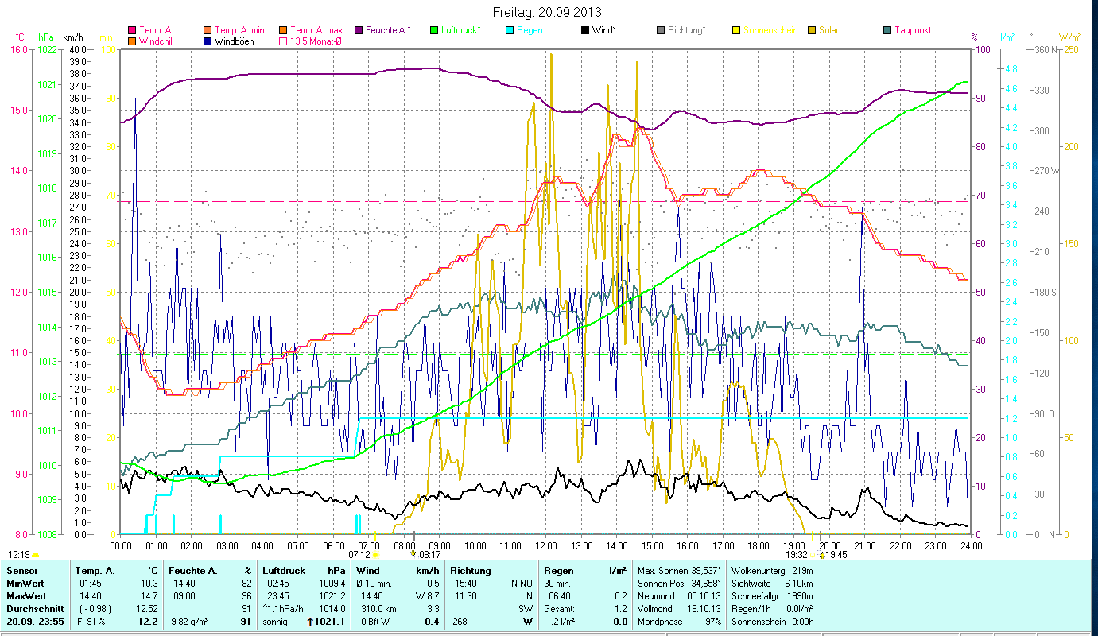Click the chart title Freitag, 20.09.2013

click(x=547, y=12)
